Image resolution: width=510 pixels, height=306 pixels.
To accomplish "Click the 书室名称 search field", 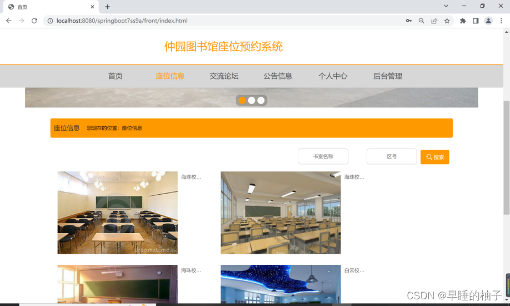I will pyautogui.click(x=323, y=156).
